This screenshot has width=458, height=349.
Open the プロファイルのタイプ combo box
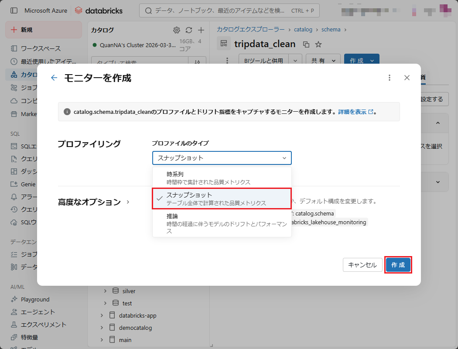[222, 158]
